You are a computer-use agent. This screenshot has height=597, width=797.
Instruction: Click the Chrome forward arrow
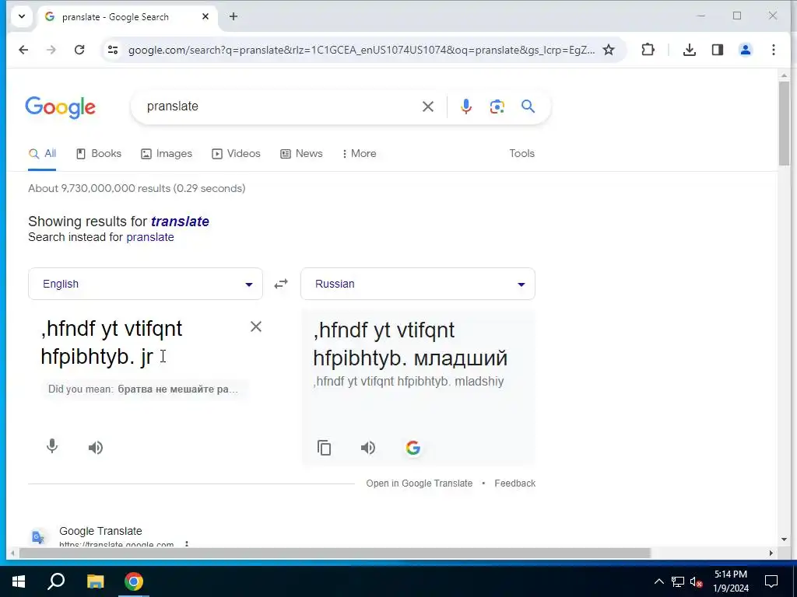click(51, 50)
